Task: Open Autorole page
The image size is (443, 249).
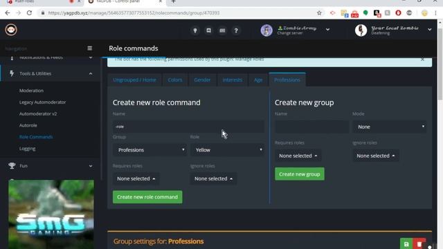Action: pos(28,125)
